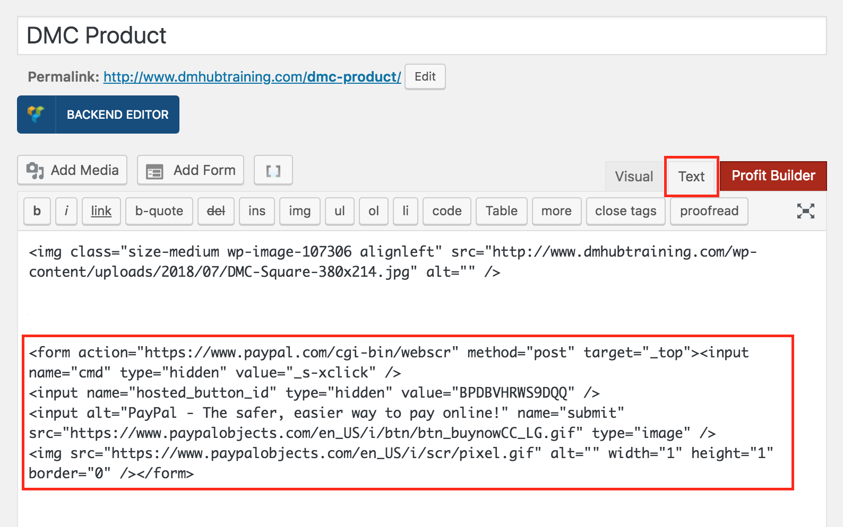Insert a b-quote tag
This screenshot has width=843, height=527.
[x=159, y=211]
